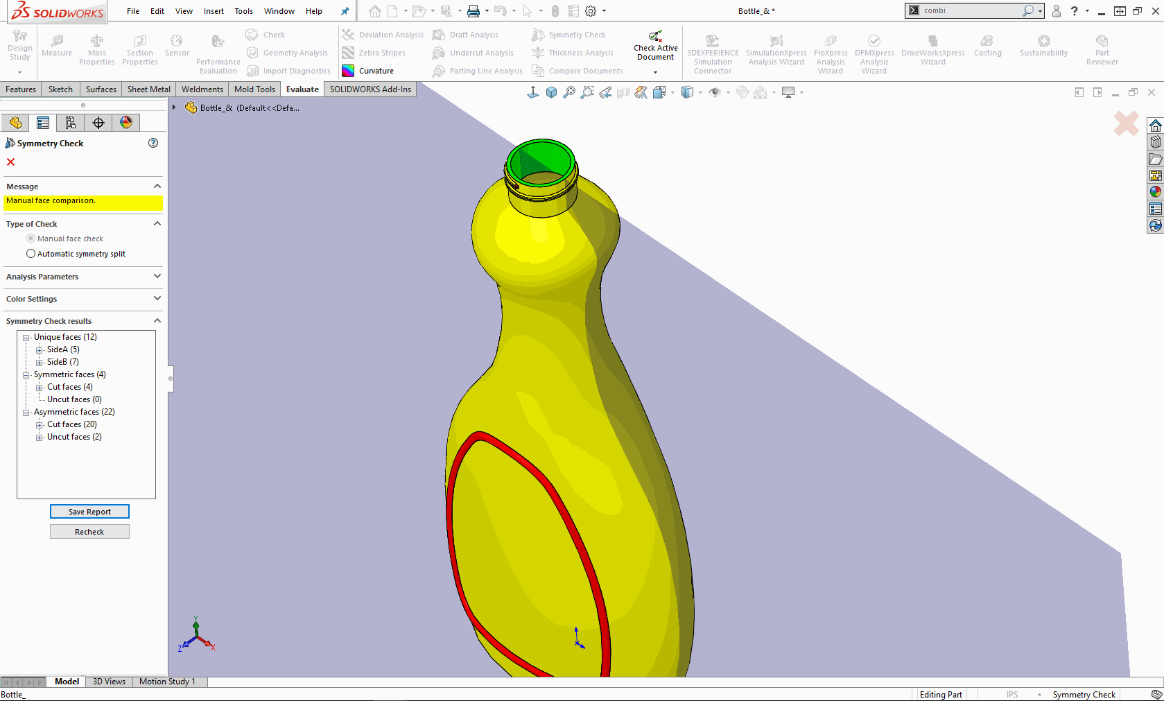The image size is (1164, 701).
Task: Click the Save Report button
Action: 89,511
